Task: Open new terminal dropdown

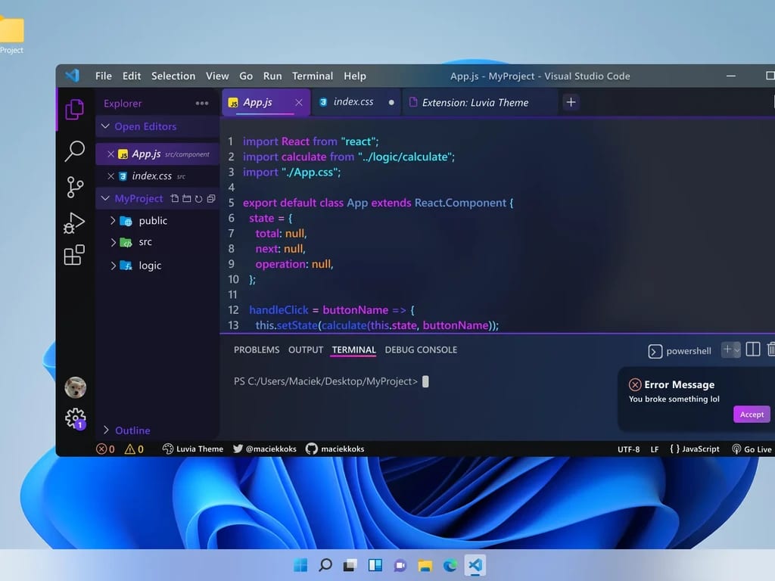Action: (x=737, y=350)
